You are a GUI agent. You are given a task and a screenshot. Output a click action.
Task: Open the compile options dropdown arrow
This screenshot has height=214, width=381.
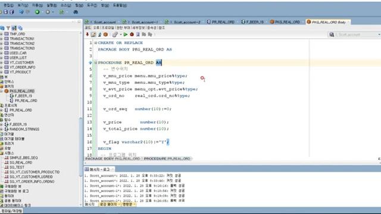[x=121, y=34]
